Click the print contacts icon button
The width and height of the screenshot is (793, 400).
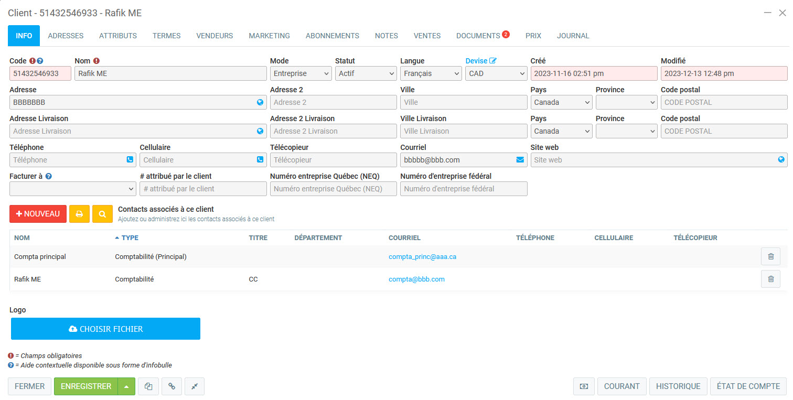(79, 214)
